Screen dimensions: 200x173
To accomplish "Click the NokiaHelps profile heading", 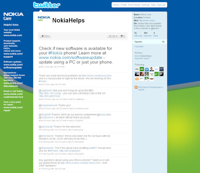I will 69,20.
